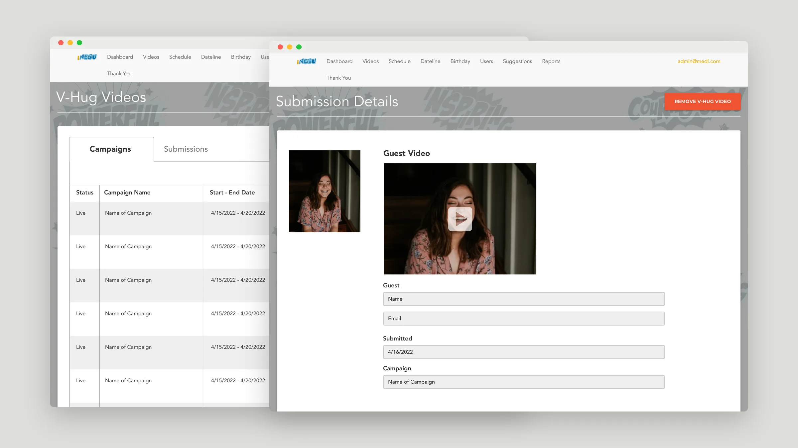Open Dashboard in V-Hug Videos window

pos(120,57)
